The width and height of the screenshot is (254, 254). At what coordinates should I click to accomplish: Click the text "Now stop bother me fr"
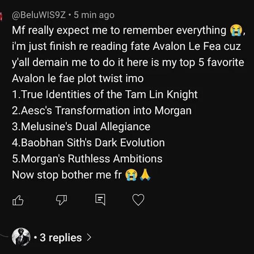[x=67, y=175]
